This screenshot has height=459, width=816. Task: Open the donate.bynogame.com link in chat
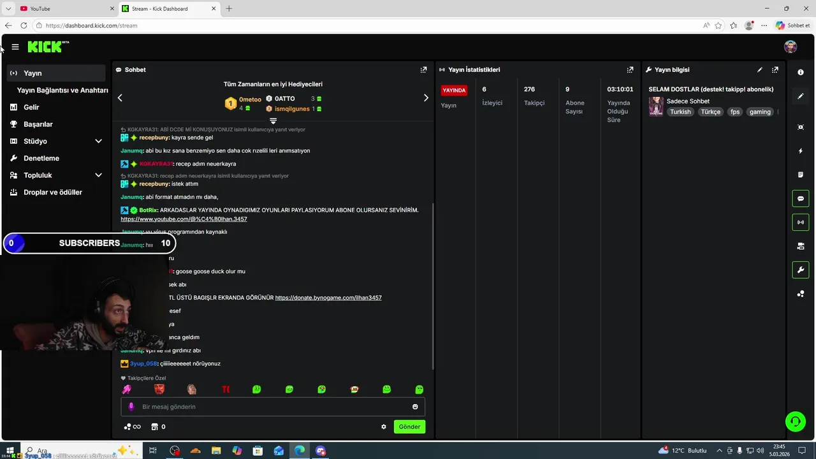328,298
